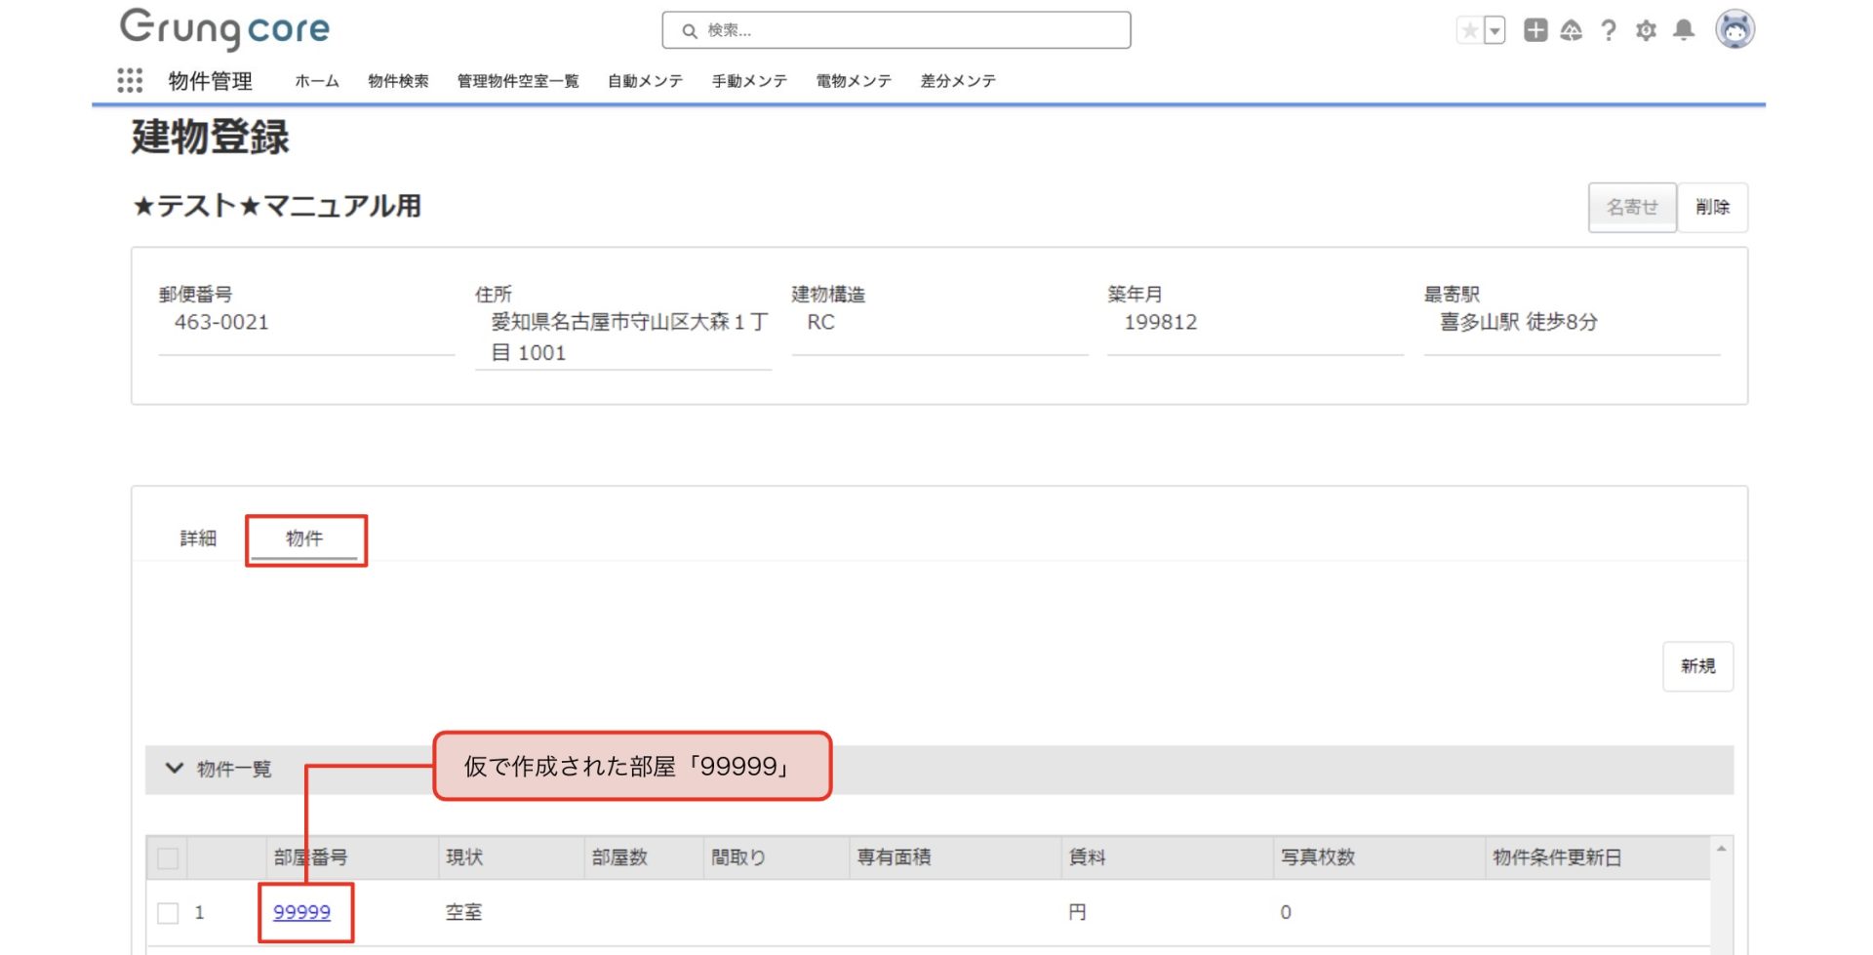
Task: Click the table scrollbar up arrow
Action: [1722, 849]
